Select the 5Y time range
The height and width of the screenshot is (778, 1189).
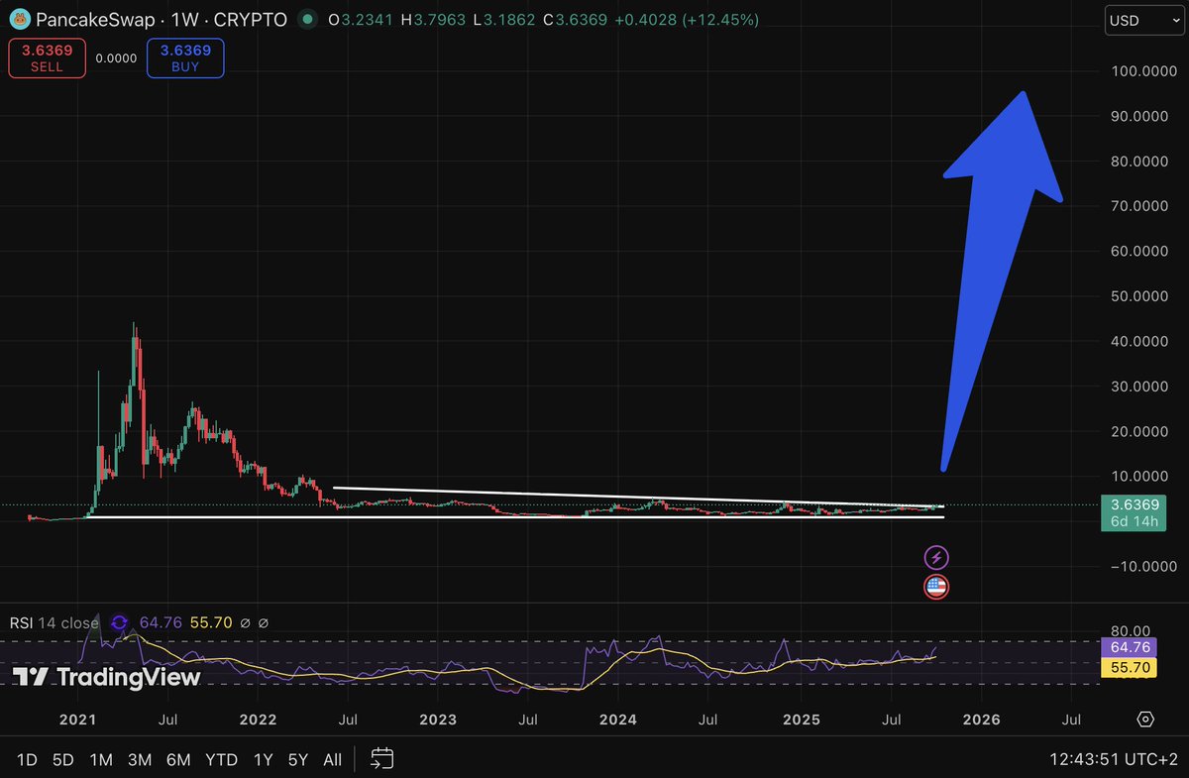(297, 760)
